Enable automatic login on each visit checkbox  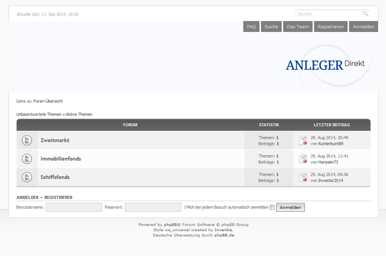click(272, 208)
